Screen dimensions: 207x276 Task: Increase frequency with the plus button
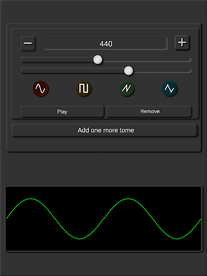[x=182, y=43]
